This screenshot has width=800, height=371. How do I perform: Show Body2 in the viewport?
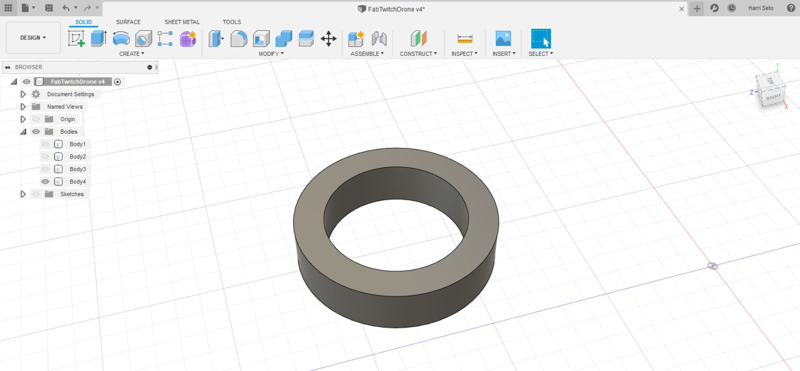tap(45, 157)
